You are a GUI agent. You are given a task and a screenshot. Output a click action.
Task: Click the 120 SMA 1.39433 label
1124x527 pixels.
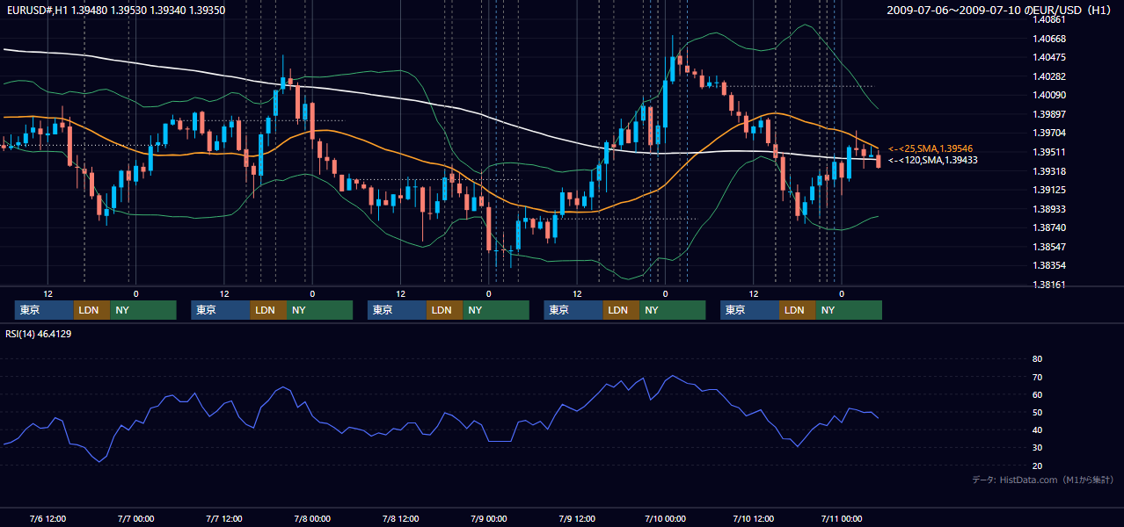click(x=933, y=160)
